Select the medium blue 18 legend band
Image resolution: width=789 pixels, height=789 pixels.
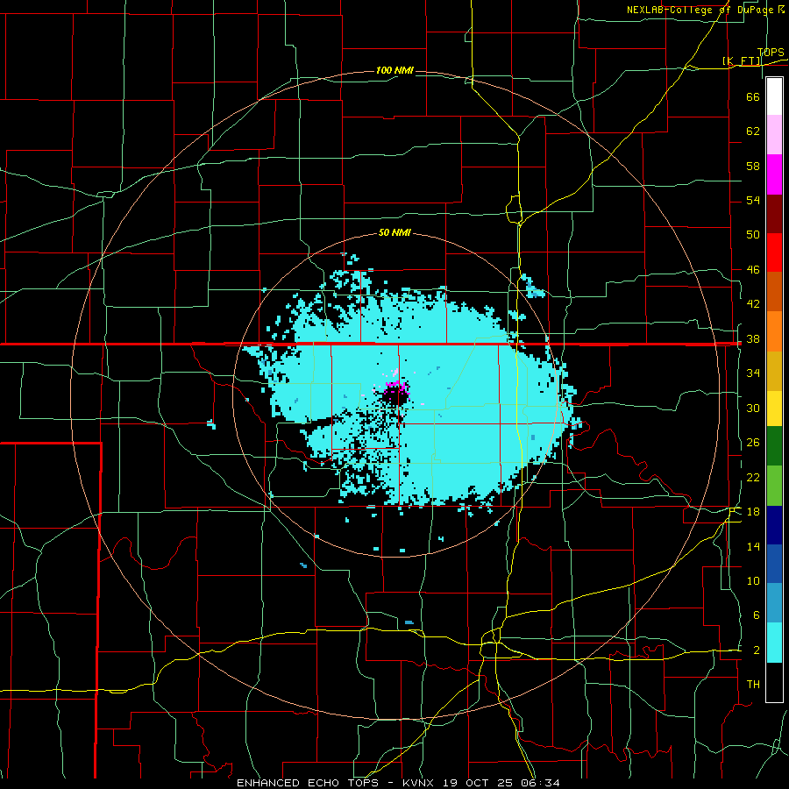[x=774, y=564]
